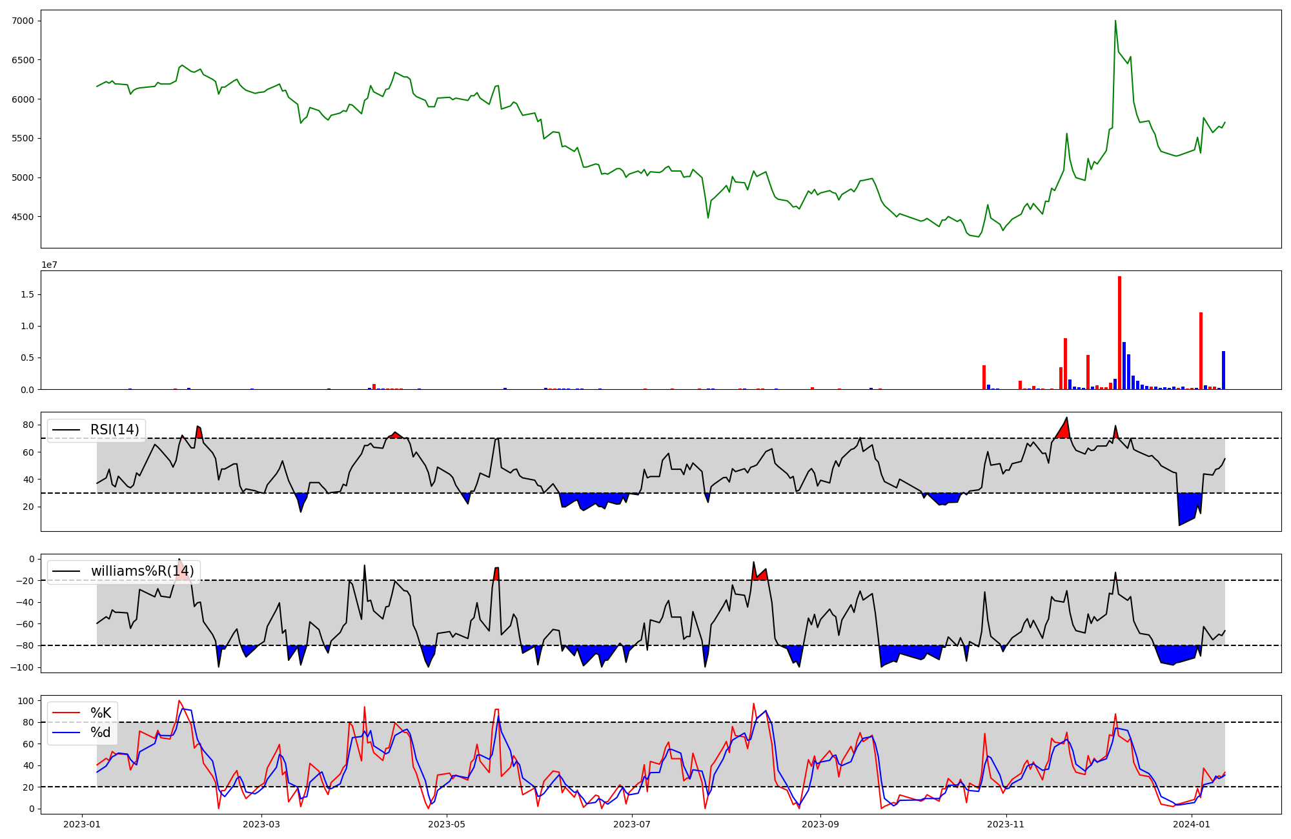
Task: Click the blue line sample beside %d
Action: click(66, 733)
